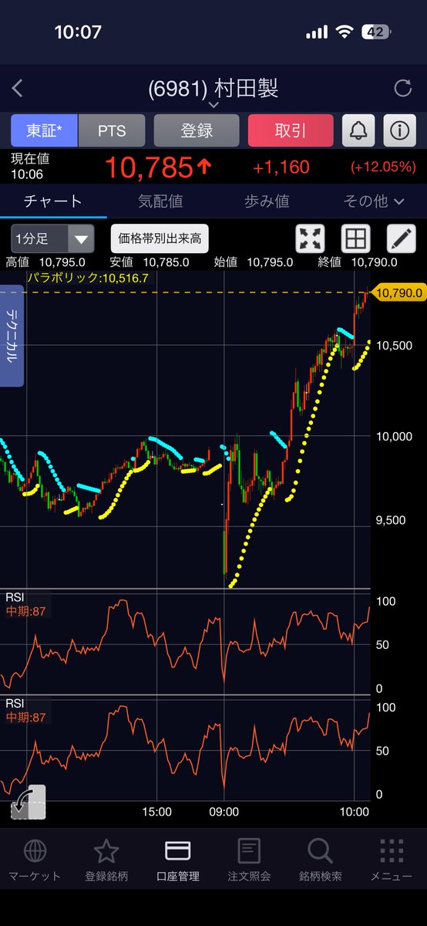427x926 pixels.
Task: Switch to 歩み値 tab
Action: (267, 201)
